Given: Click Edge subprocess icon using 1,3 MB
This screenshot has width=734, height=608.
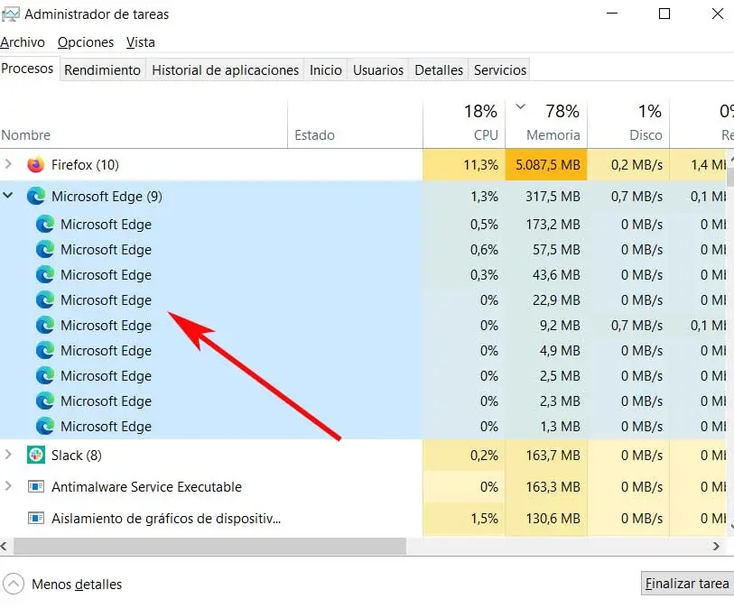Looking at the screenshot, I should pyautogui.click(x=45, y=427).
